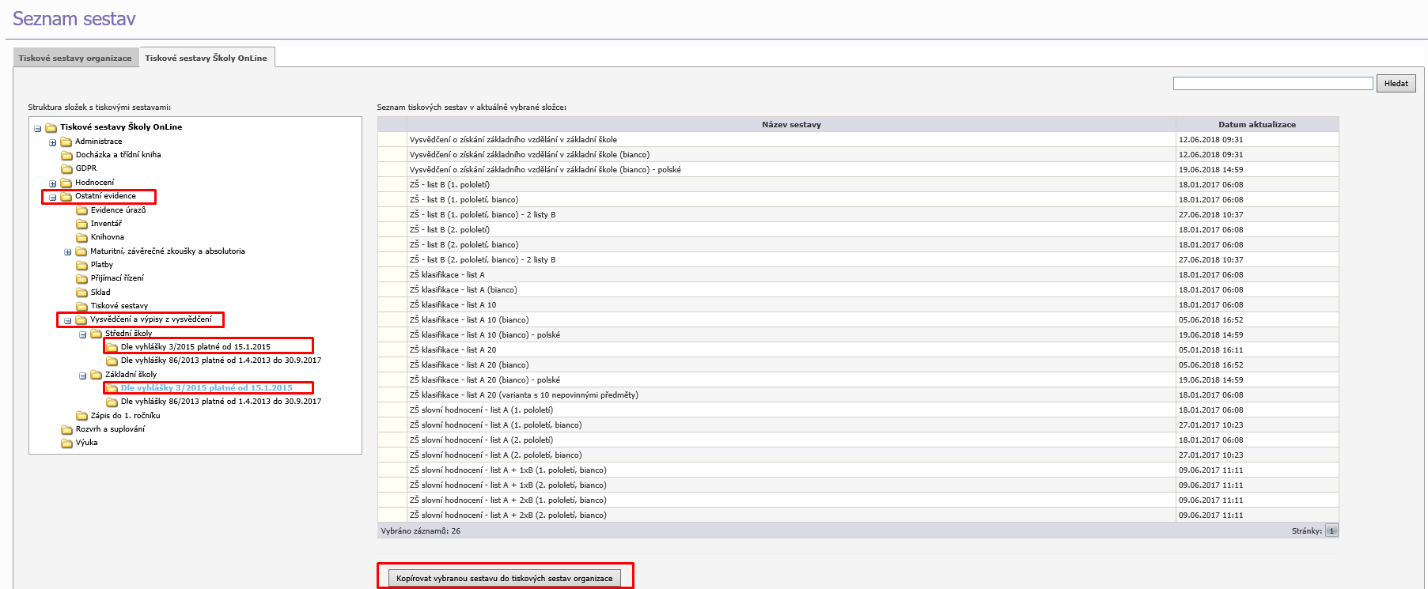1428x589 pixels.
Task: Click the Základní školy folder icon
Action: tap(97, 375)
